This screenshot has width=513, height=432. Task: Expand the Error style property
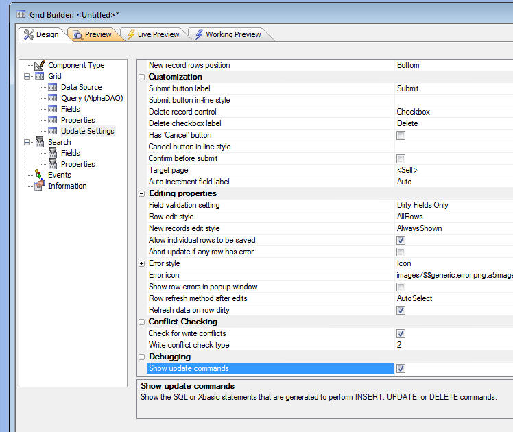[142, 263]
